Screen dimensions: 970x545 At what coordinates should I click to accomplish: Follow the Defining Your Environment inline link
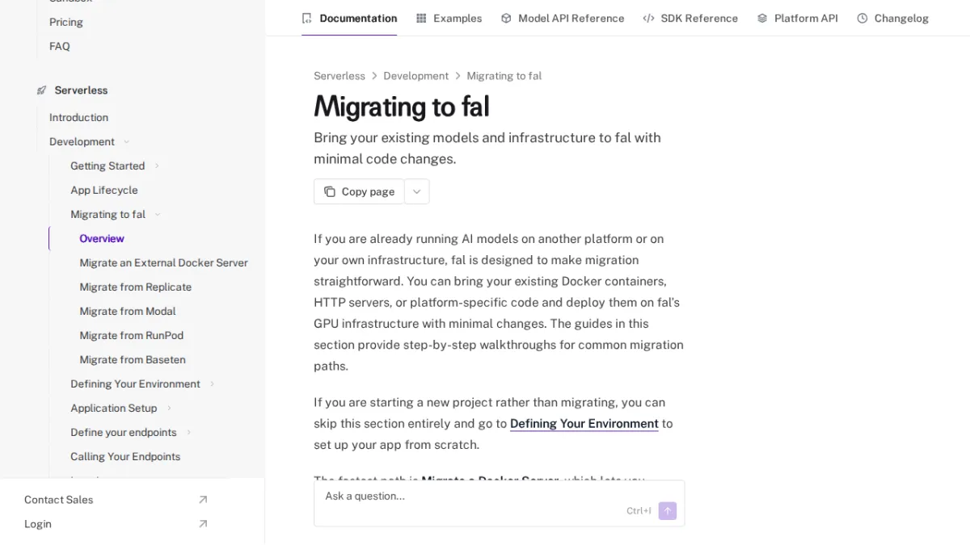584,424
